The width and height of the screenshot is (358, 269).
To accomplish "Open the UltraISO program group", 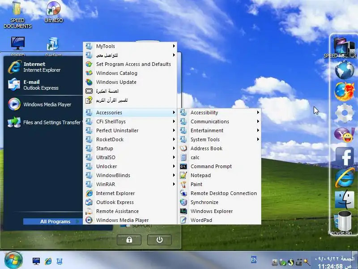I will coord(130,157).
